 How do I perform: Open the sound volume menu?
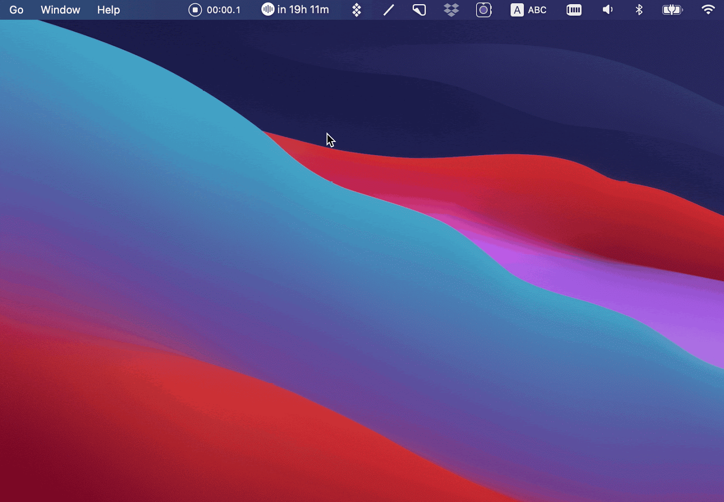(x=607, y=9)
